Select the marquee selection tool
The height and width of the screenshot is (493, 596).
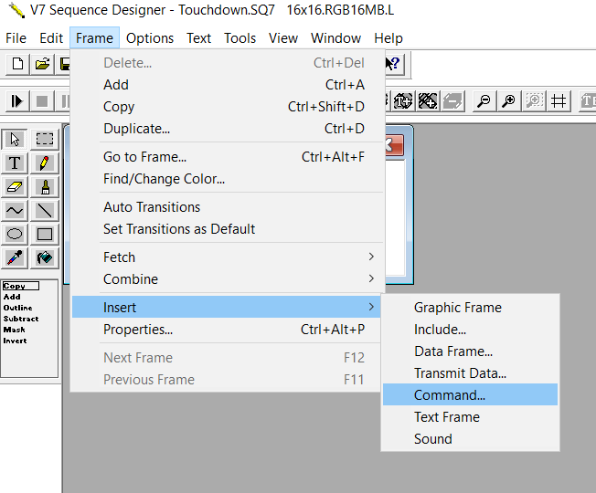point(45,140)
